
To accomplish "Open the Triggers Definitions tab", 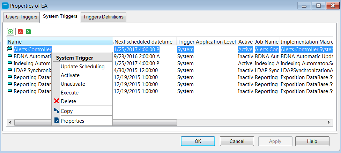I will (103, 17).
